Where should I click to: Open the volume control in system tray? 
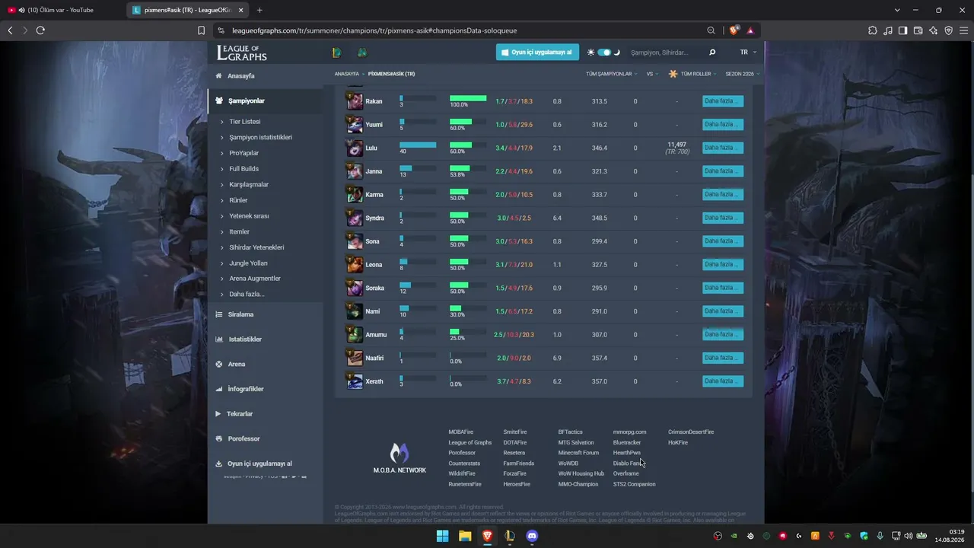(x=908, y=536)
